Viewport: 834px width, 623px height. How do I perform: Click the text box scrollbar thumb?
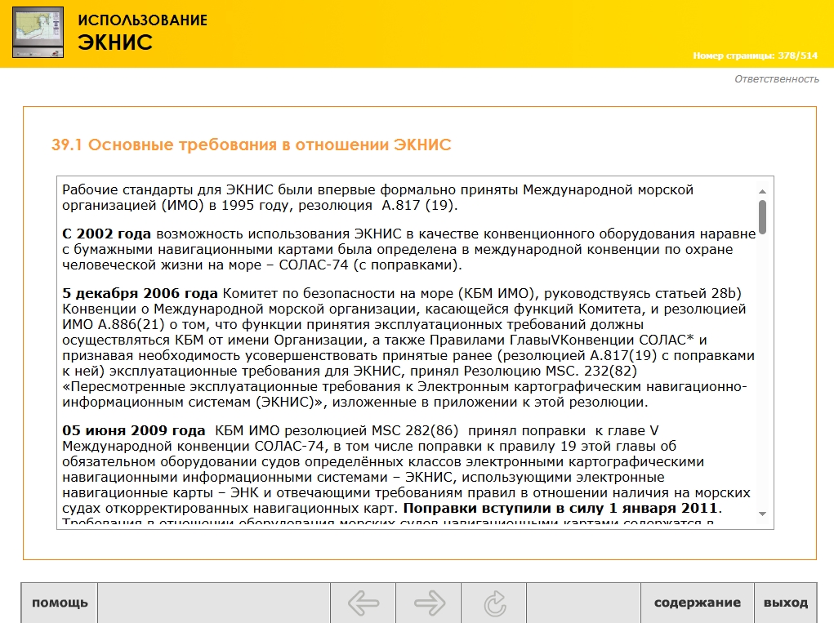point(762,217)
